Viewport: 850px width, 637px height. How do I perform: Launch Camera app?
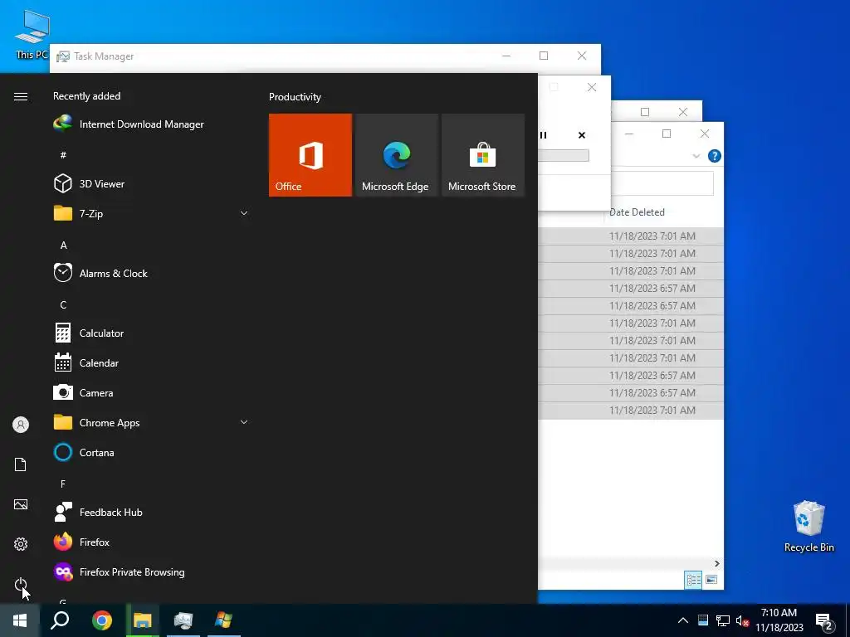tap(84, 392)
